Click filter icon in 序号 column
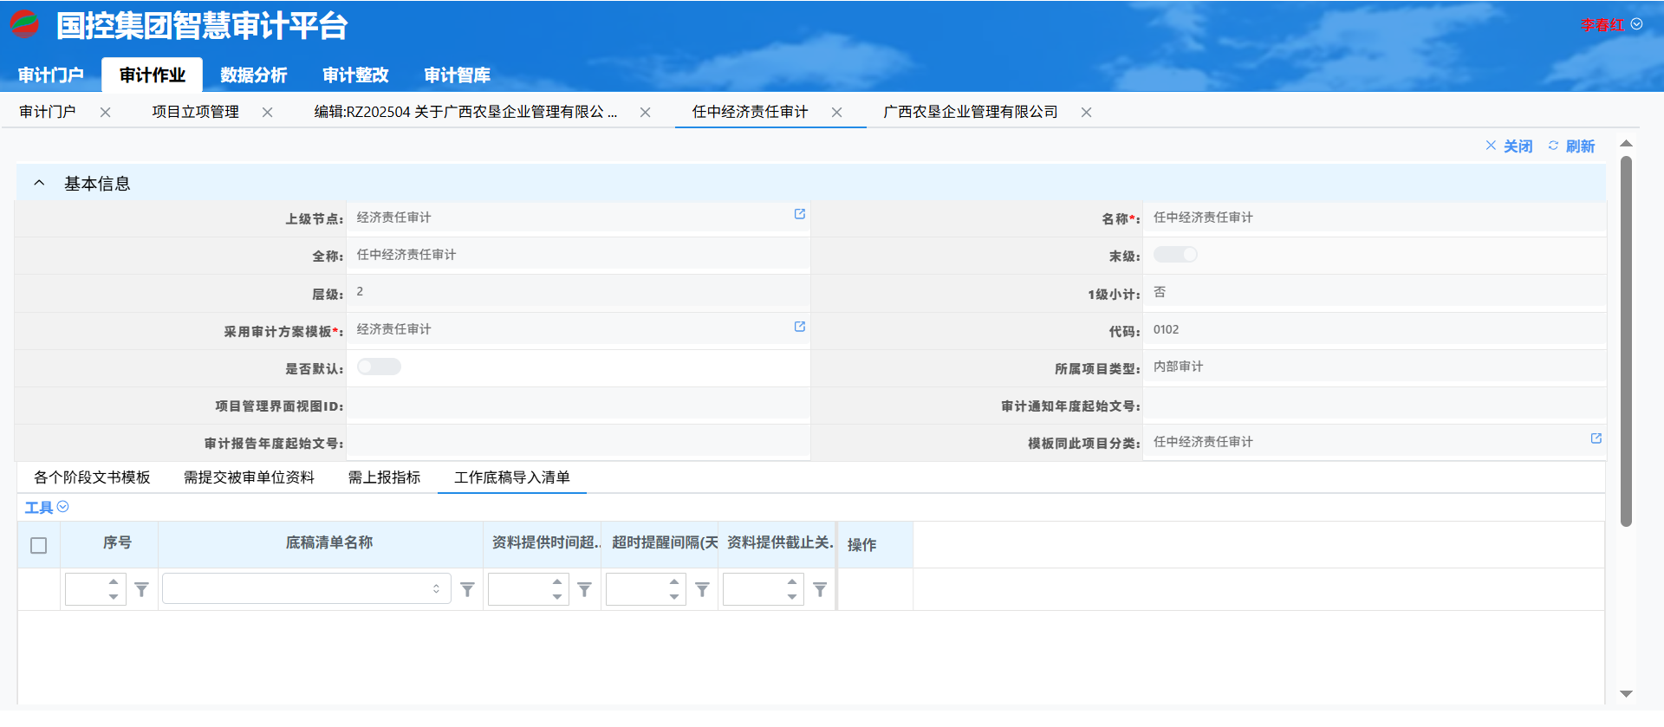 [x=142, y=590]
